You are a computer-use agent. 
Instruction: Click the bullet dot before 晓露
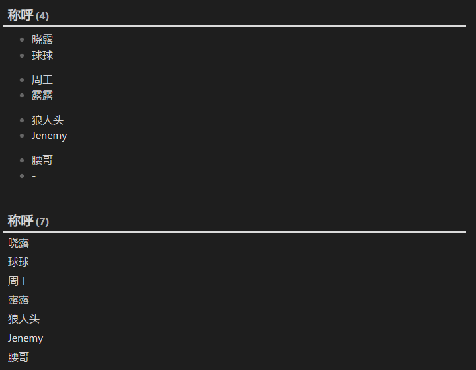pyautogui.click(x=22, y=40)
